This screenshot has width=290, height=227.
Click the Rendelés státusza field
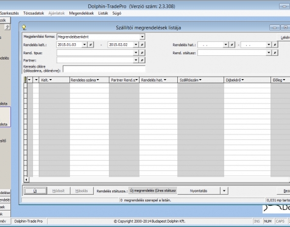tap(153, 190)
